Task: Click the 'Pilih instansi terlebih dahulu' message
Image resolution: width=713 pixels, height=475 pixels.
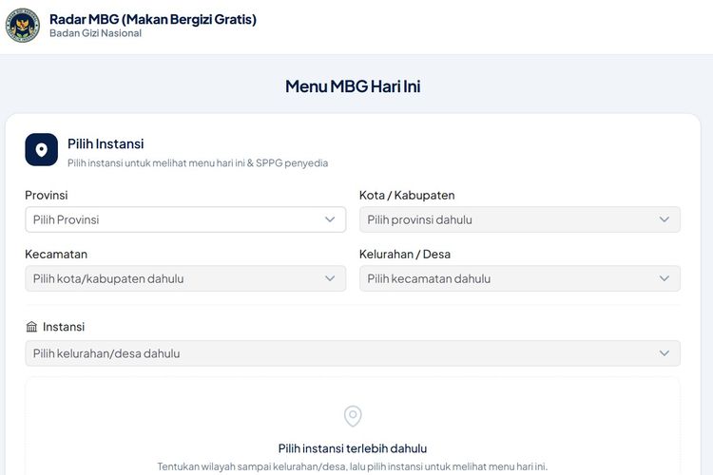Action: (353, 448)
